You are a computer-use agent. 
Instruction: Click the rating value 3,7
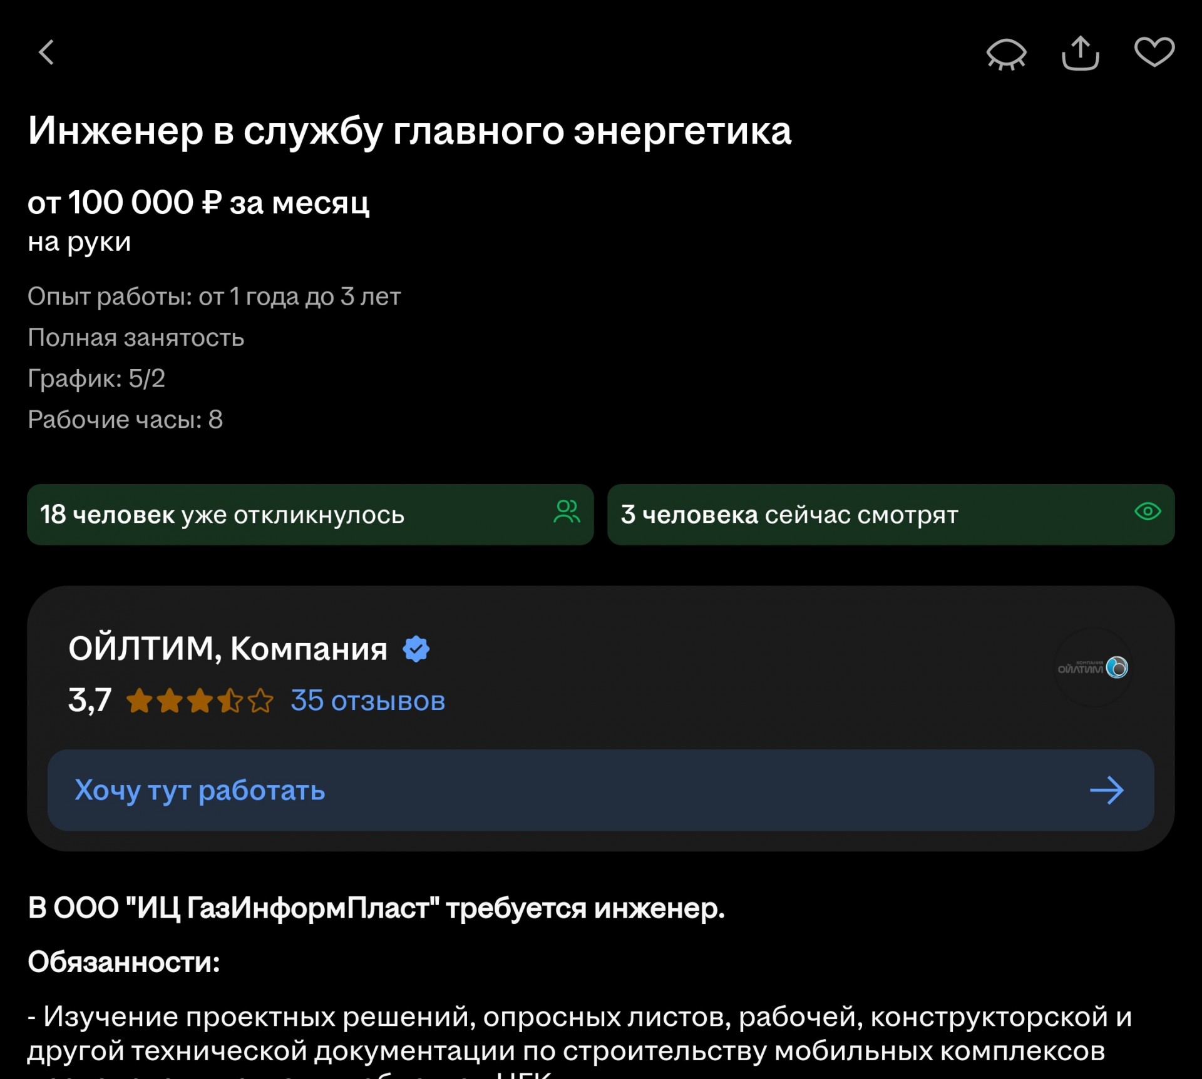coord(90,701)
